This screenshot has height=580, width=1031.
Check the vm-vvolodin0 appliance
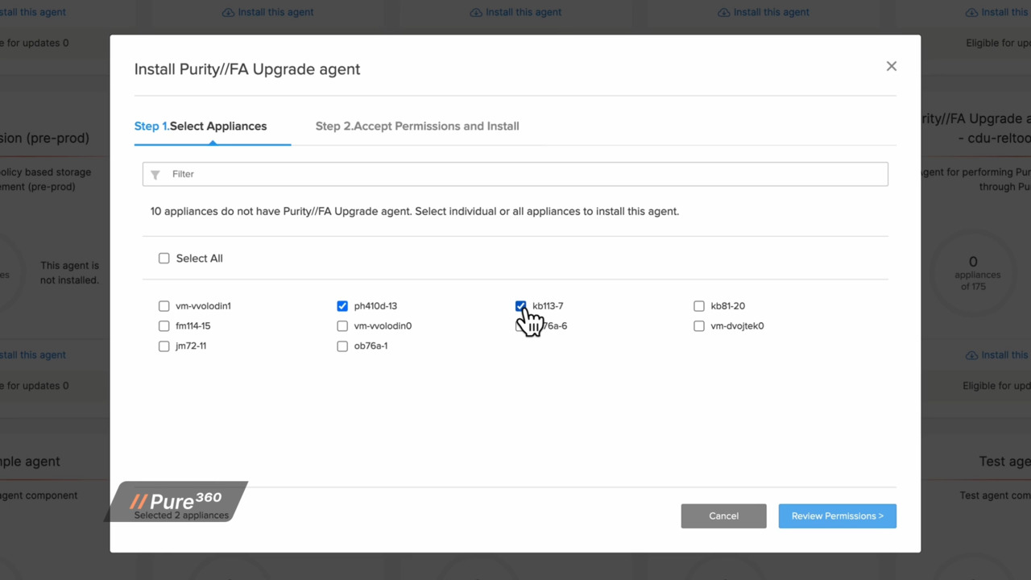(342, 326)
